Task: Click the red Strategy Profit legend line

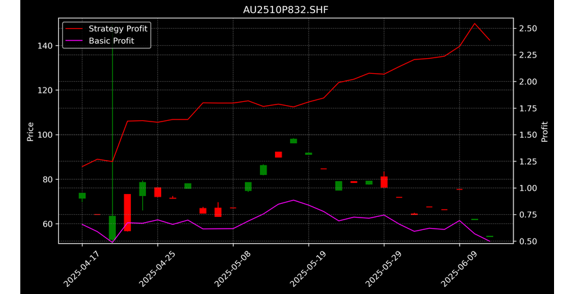Action: [73, 29]
